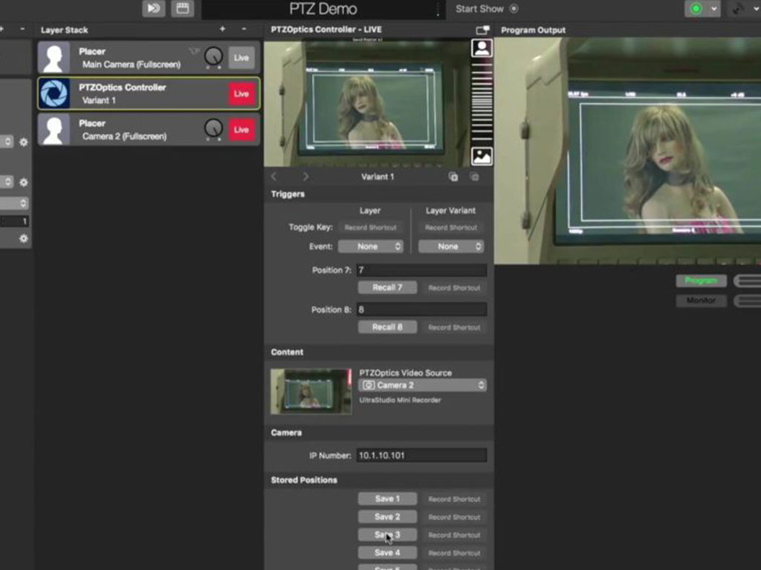Detach the PTZOptics Controller preview window icon
The image size is (761, 570).
click(x=482, y=30)
